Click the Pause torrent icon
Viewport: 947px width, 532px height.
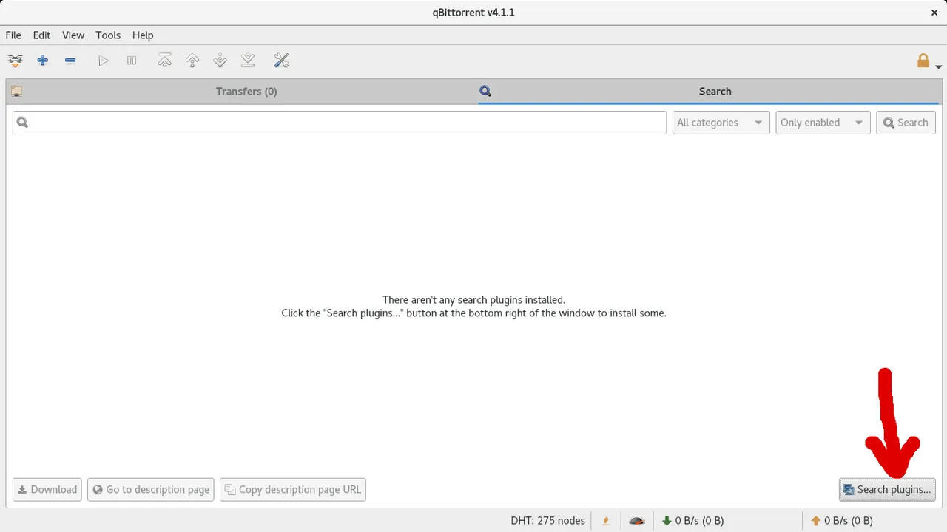(132, 61)
